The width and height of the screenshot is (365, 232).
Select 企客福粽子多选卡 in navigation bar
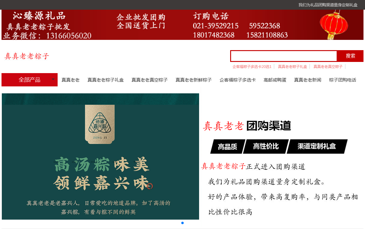(238, 80)
